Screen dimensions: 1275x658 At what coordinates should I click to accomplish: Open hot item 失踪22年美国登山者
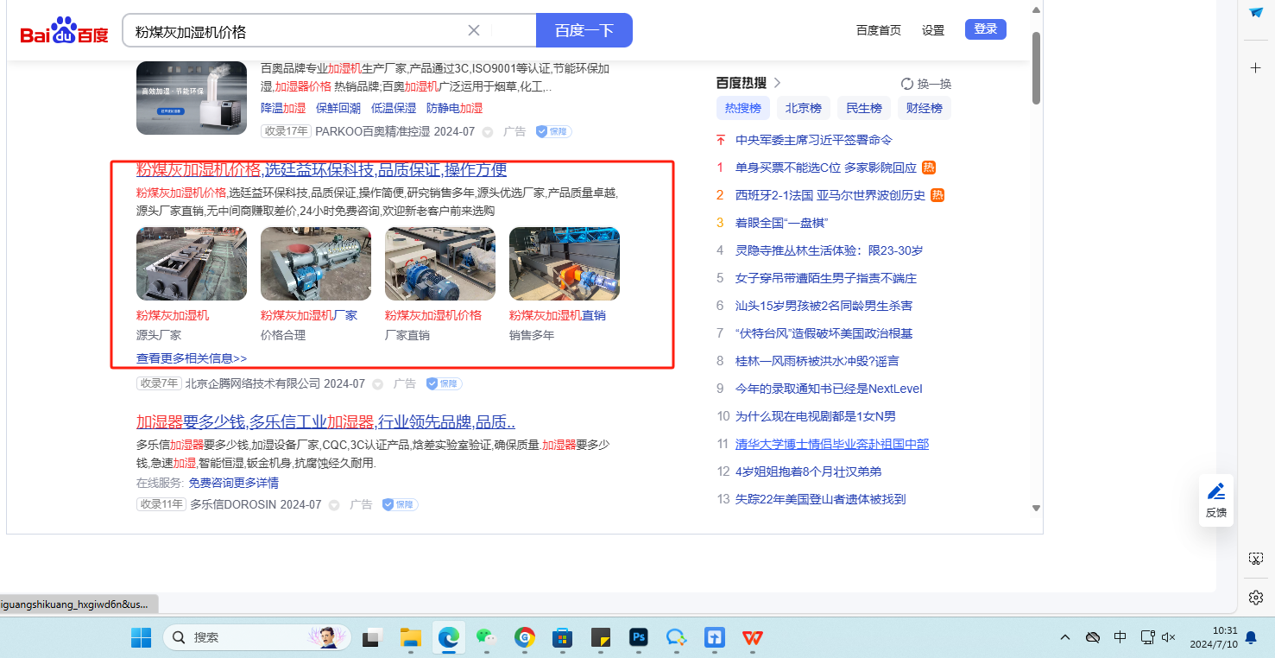[820, 499]
